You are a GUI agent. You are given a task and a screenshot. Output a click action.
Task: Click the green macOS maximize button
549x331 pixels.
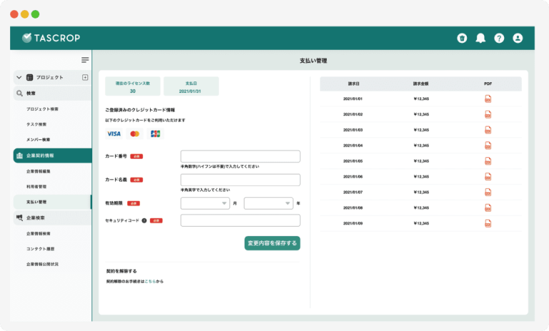(x=35, y=14)
